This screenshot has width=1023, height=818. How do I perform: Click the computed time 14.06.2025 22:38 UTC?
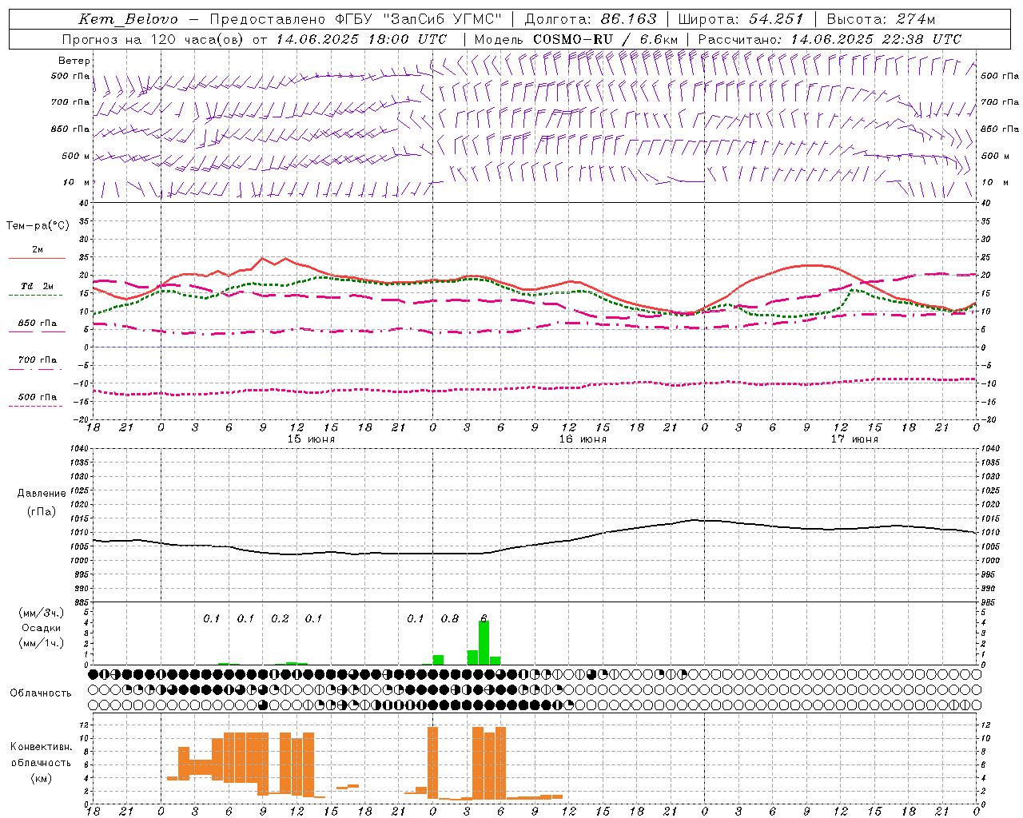[x=876, y=39]
